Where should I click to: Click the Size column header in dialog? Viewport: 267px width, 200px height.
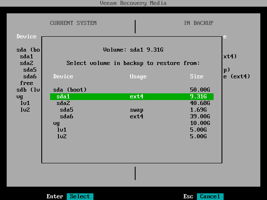click(196, 76)
